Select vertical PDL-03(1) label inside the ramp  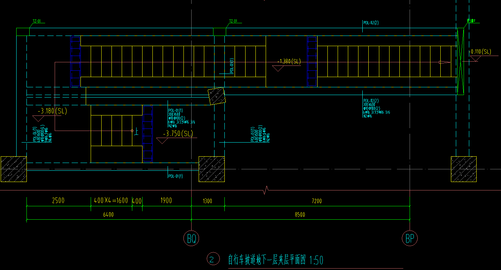(232, 65)
